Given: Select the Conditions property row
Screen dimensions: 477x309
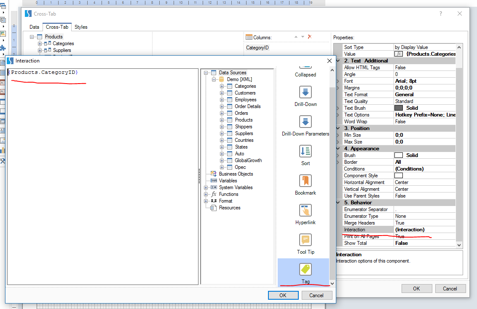Looking at the screenshot, I should pos(399,169).
